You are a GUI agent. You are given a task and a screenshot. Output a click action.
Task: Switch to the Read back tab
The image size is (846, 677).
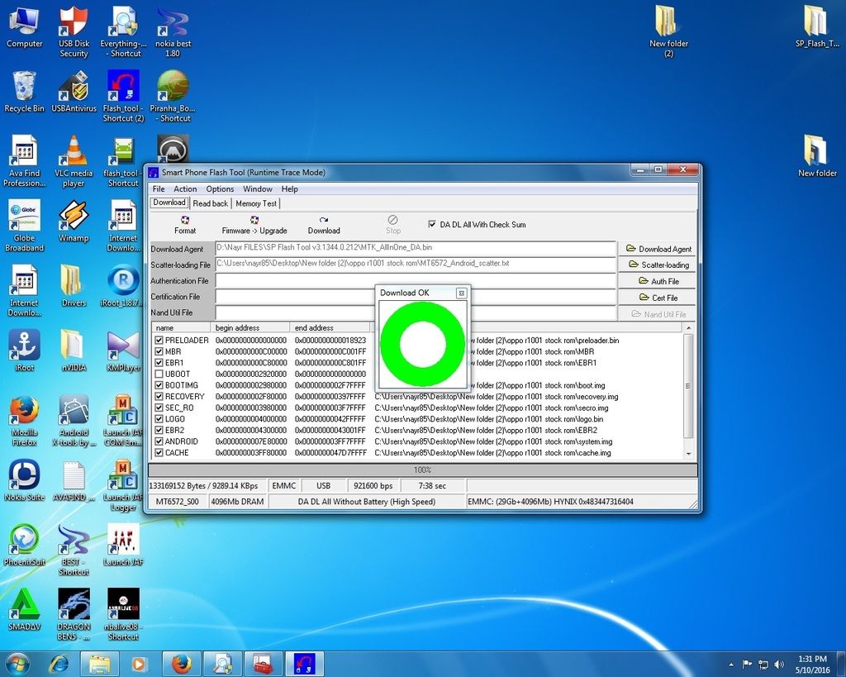point(210,203)
